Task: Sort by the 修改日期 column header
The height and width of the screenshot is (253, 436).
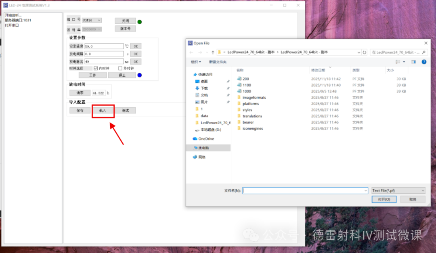Action: (x=319, y=70)
